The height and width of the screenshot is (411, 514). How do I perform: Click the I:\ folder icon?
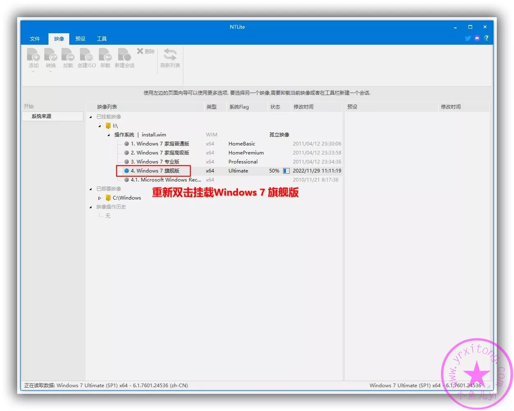pos(108,126)
